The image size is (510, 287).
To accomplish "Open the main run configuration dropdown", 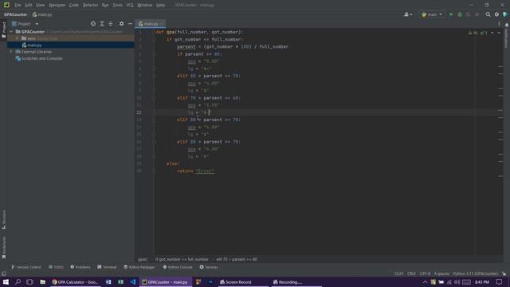I will [x=432, y=14].
